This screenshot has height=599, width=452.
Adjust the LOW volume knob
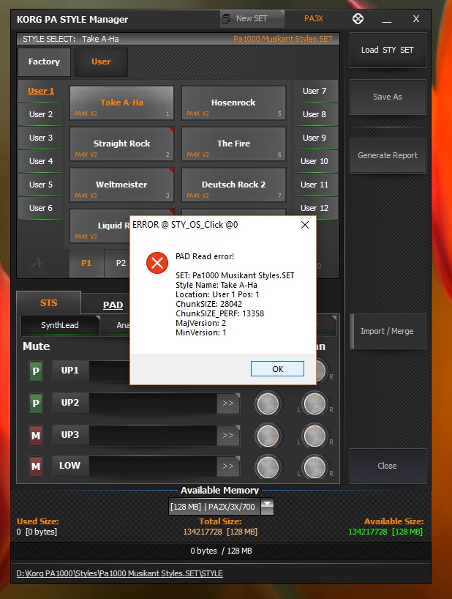[268, 466]
